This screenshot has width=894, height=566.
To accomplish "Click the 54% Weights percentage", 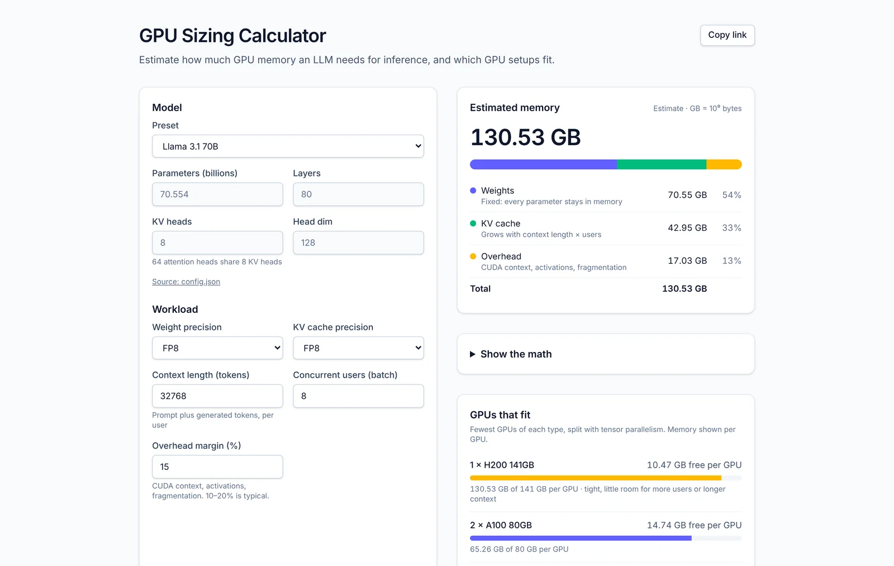I will [732, 195].
